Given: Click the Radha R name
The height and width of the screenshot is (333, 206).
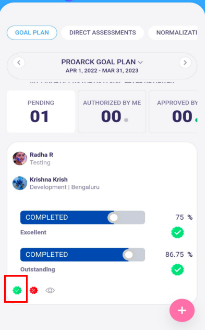Looking at the screenshot, I should pyautogui.click(x=41, y=155).
